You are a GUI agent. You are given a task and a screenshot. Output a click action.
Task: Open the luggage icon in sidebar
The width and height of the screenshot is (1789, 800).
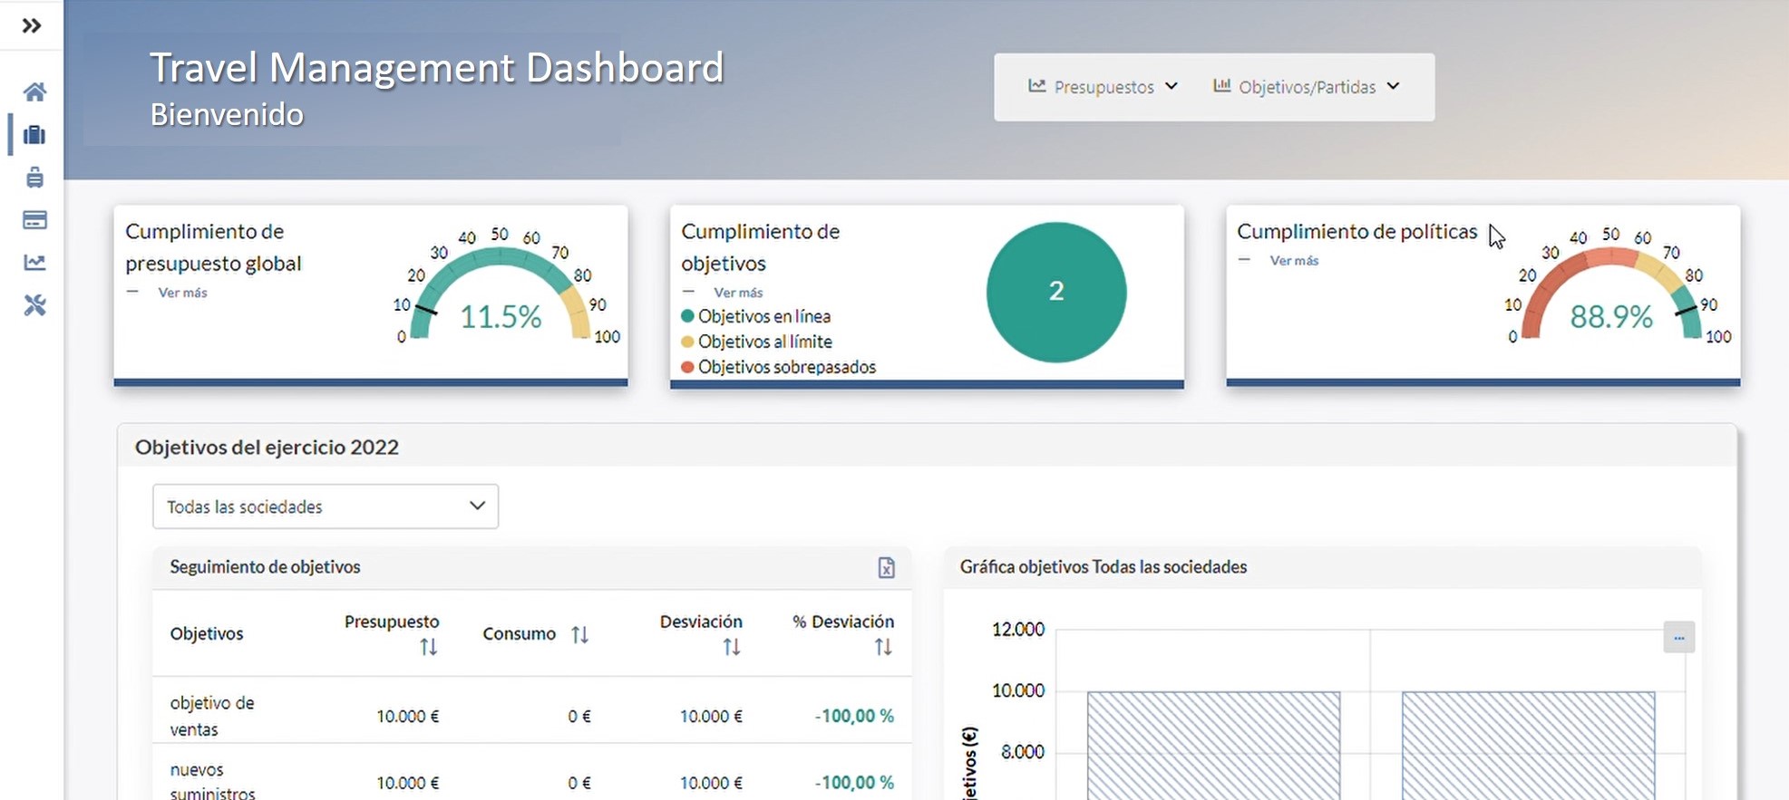point(34,178)
